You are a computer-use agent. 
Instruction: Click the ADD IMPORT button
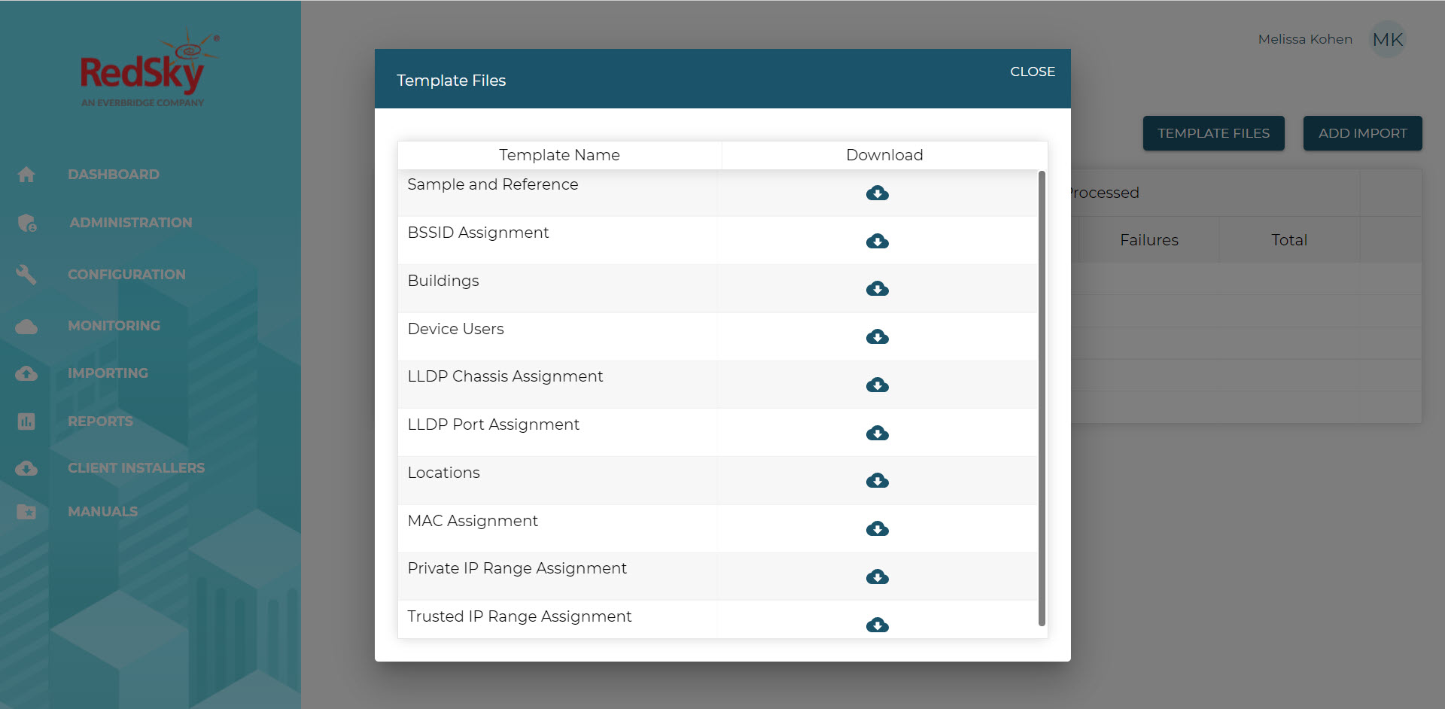1362,133
